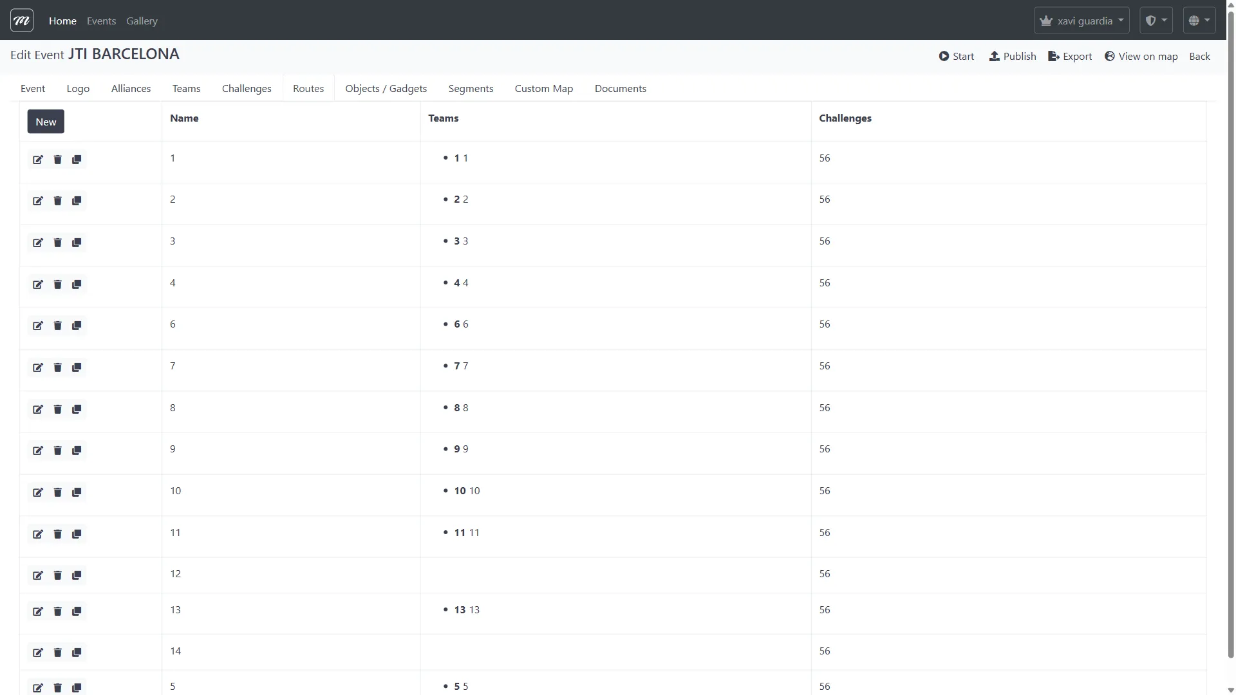The image size is (1236, 695).
Task: Publish the event
Action: 1012,57
